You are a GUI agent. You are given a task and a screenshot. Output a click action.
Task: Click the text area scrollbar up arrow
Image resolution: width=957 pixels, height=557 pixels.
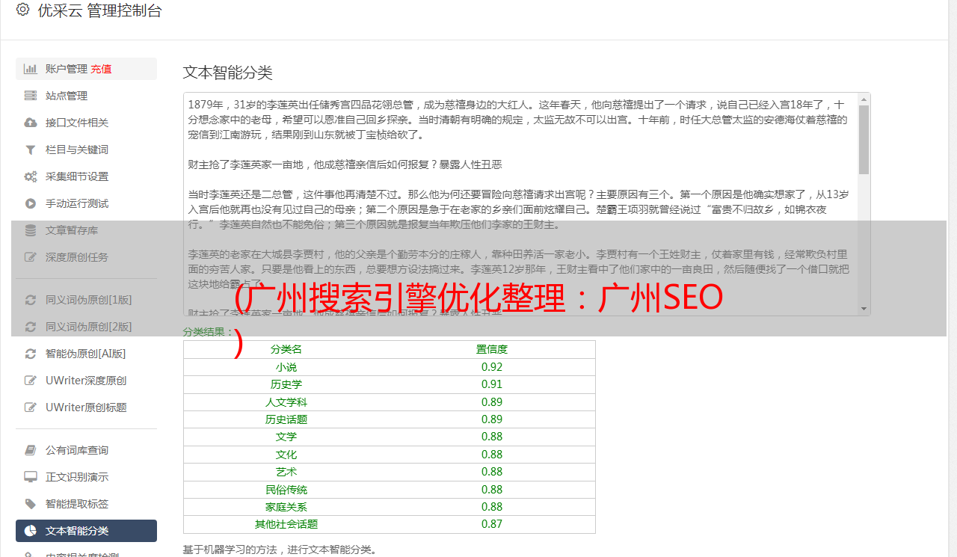tap(864, 99)
